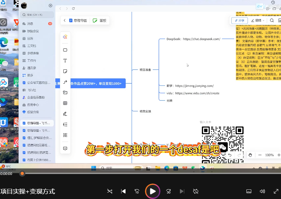Select the mind map tool
This screenshot has height=199, width=281.
pyautogui.click(x=65, y=124)
